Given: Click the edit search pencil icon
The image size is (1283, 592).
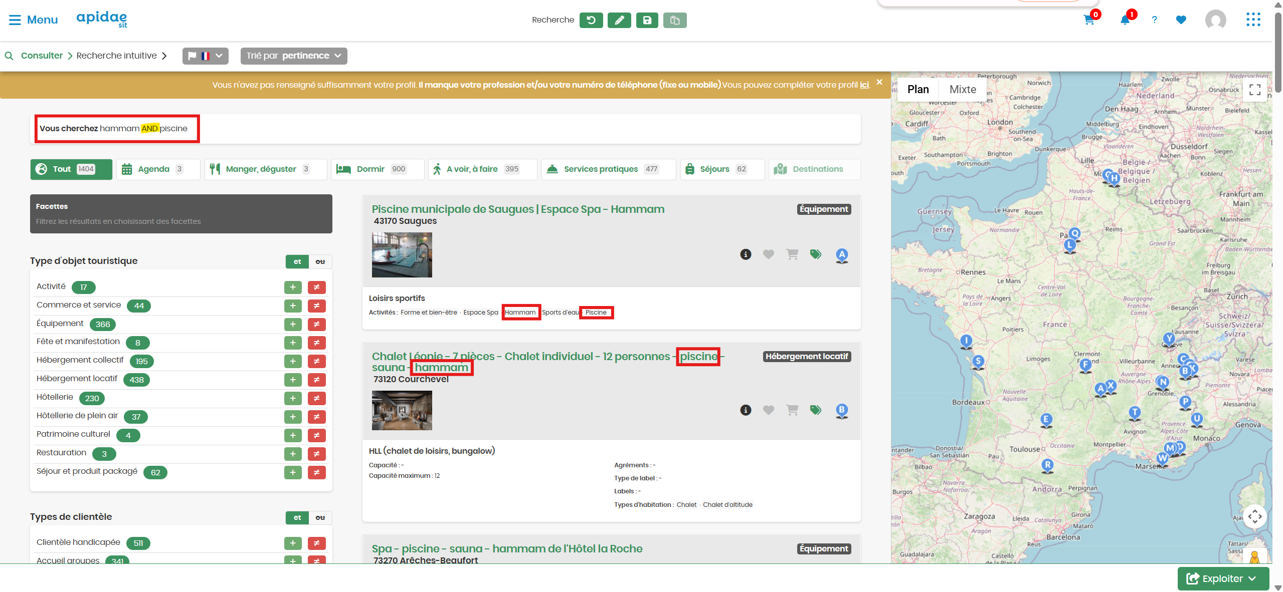Looking at the screenshot, I should [x=619, y=20].
